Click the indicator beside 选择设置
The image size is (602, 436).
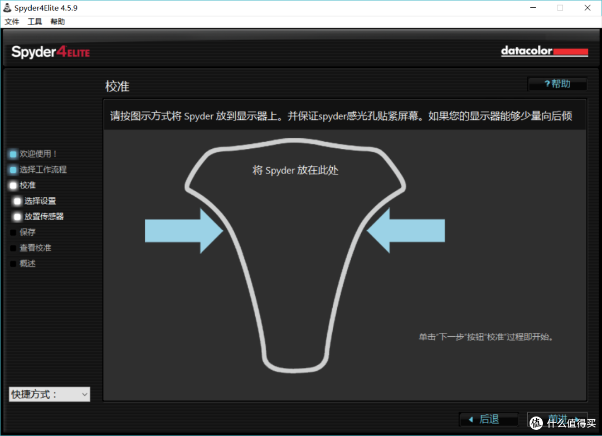pyautogui.click(x=17, y=201)
